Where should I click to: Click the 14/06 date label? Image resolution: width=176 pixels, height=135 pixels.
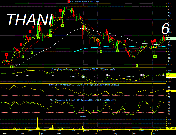tap(86, 131)
